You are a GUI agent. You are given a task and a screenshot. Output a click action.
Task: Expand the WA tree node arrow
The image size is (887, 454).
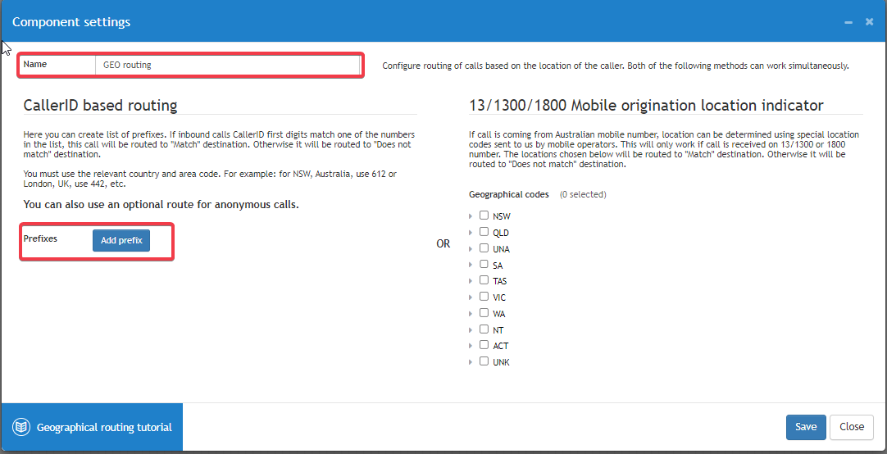click(471, 314)
